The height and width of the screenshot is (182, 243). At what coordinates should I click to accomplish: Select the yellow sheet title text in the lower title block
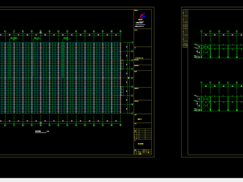(141, 144)
